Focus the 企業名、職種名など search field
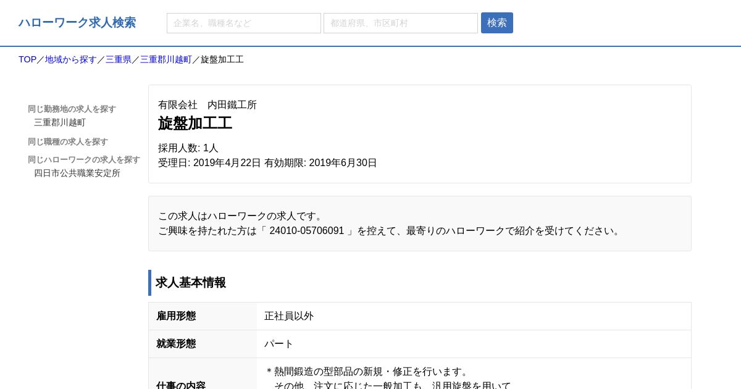The image size is (741, 389). [x=244, y=23]
